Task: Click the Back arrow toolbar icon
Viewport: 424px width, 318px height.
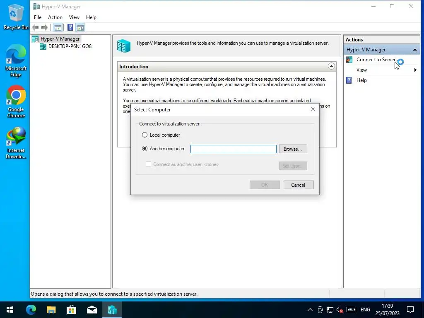Action: click(35, 27)
